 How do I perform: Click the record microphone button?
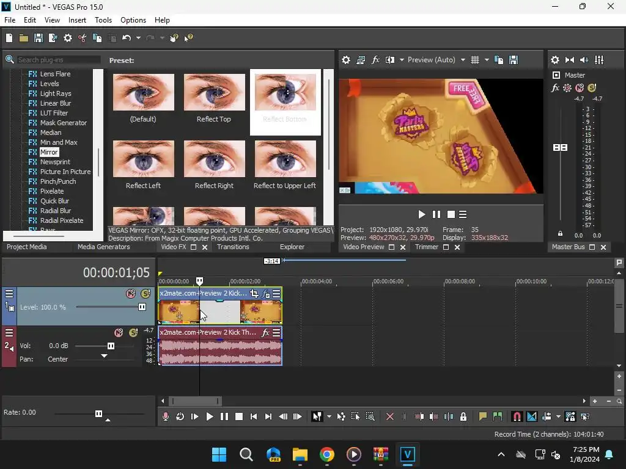[165, 416]
